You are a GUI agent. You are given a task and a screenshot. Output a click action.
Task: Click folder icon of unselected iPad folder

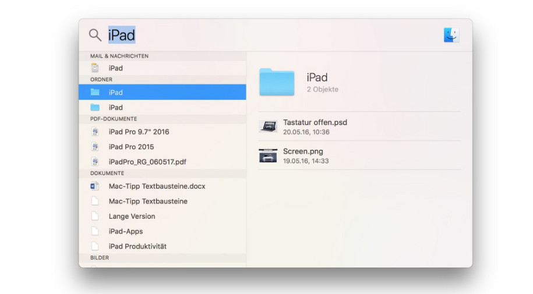coord(95,107)
